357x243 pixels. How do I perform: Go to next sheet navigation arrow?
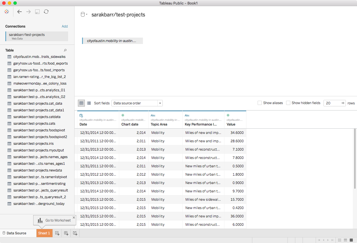[x=328, y=240]
